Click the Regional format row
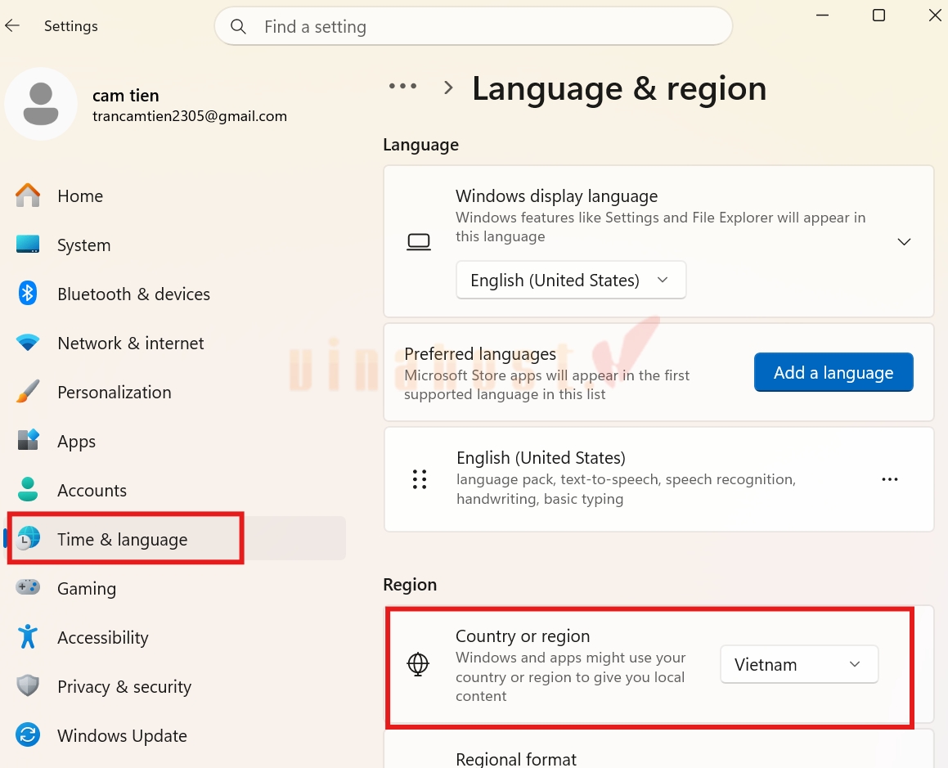 click(659, 748)
